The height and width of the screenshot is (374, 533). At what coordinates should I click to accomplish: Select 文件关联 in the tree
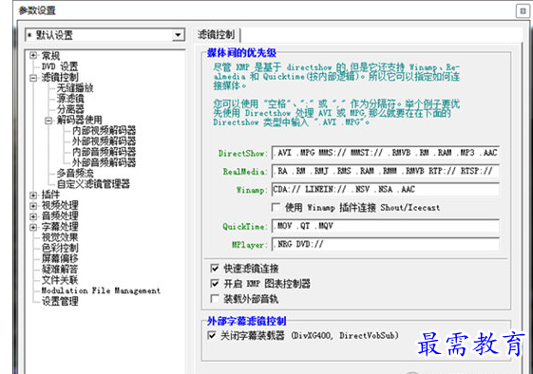point(60,280)
